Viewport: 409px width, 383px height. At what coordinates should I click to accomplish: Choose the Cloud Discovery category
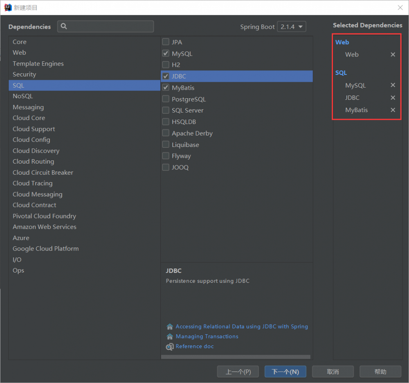coord(36,151)
